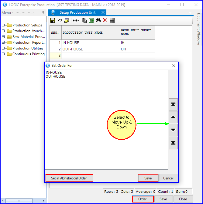203x204 pixels.
Task: Click the Order button at bottom
Action: coord(143,199)
